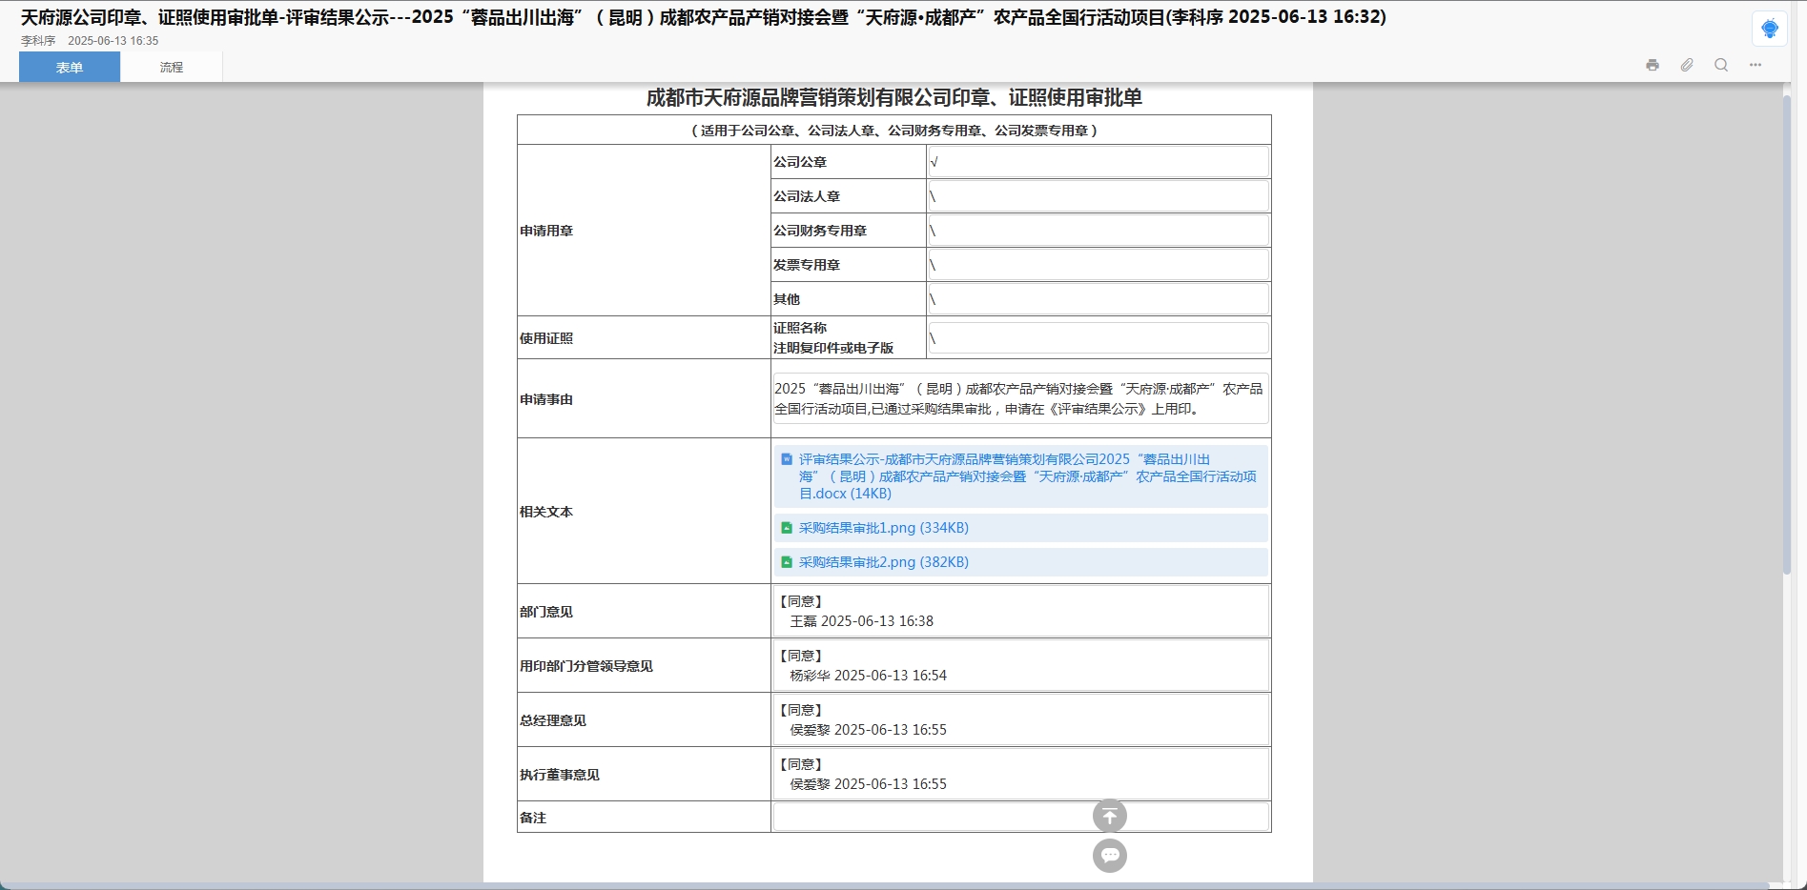This screenshot has width=1807, height=890.
Task: Click the 使用证照 label cell
Action: click(x=644, y=338)
